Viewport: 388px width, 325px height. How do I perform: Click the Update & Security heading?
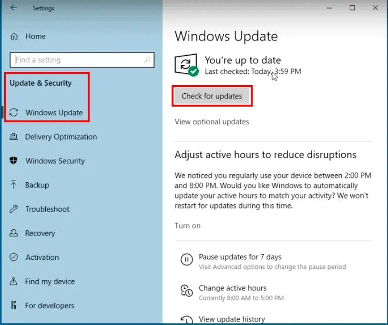[x=41, y=83]
